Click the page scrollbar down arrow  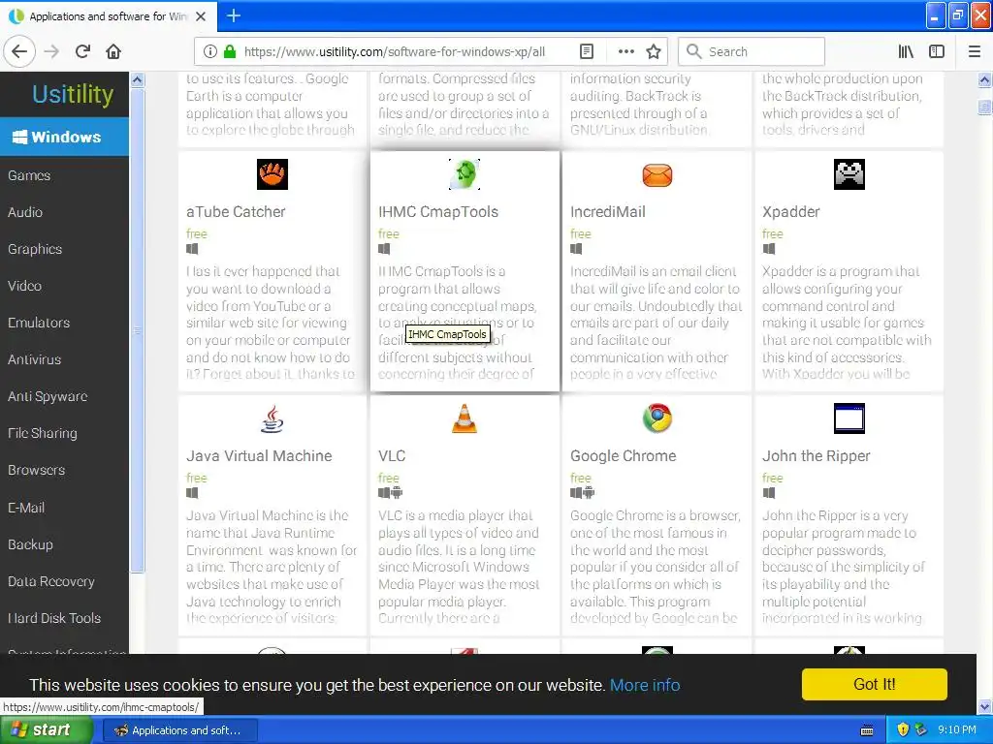tap(985, 706)
